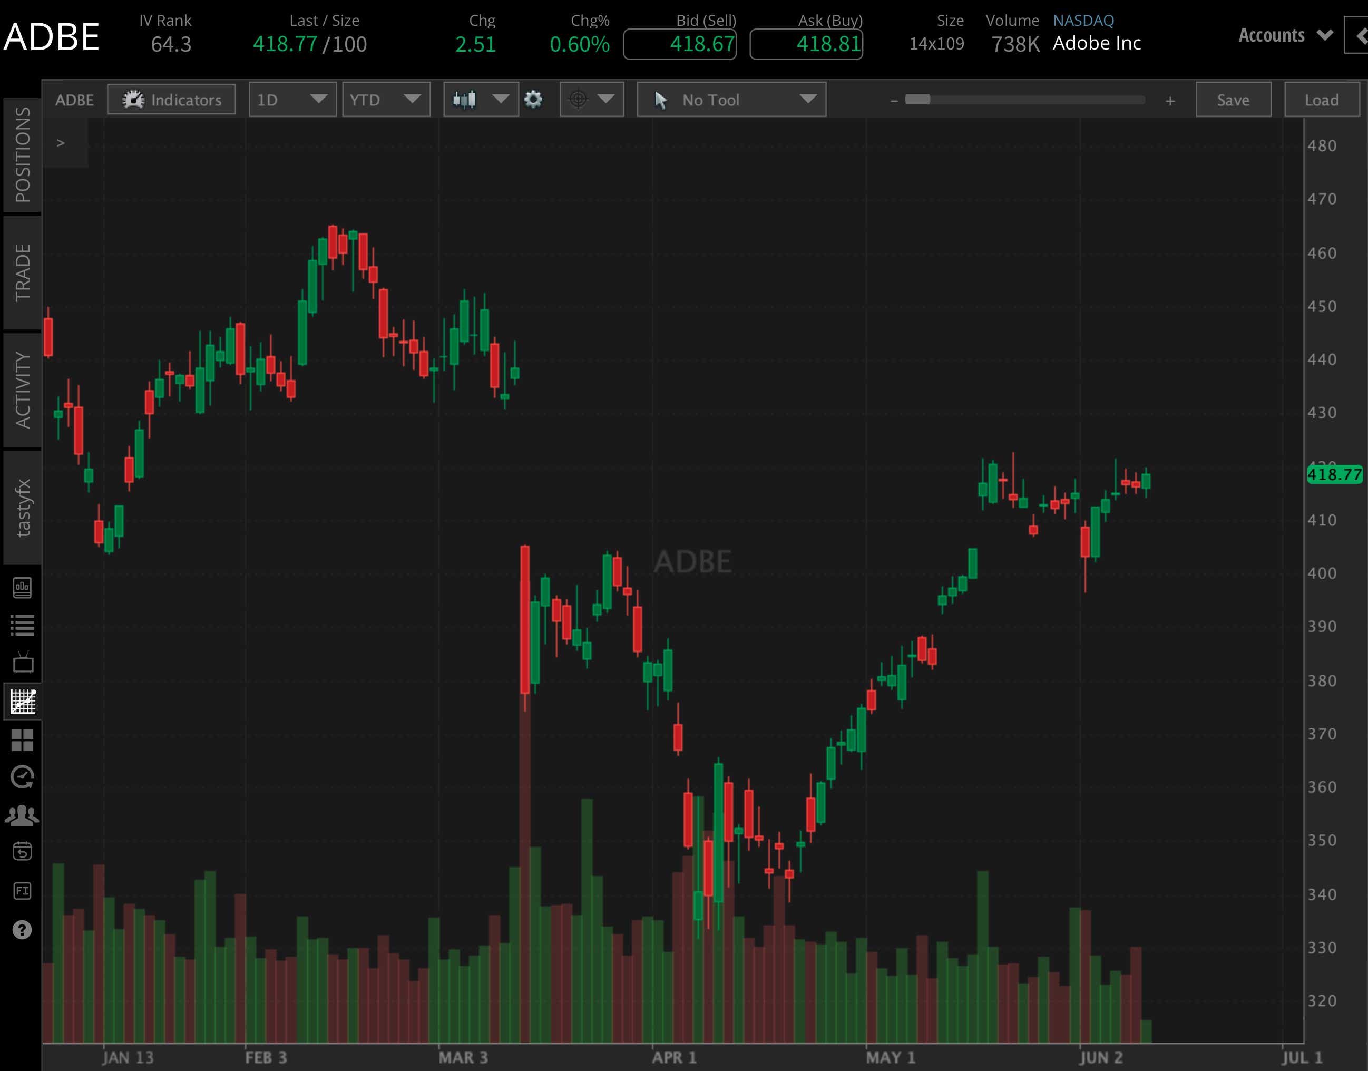The width and height of the screenshot is (1368, 1071).
Task: Open the FI sidebar panel
Action: [x=23, y=891]
